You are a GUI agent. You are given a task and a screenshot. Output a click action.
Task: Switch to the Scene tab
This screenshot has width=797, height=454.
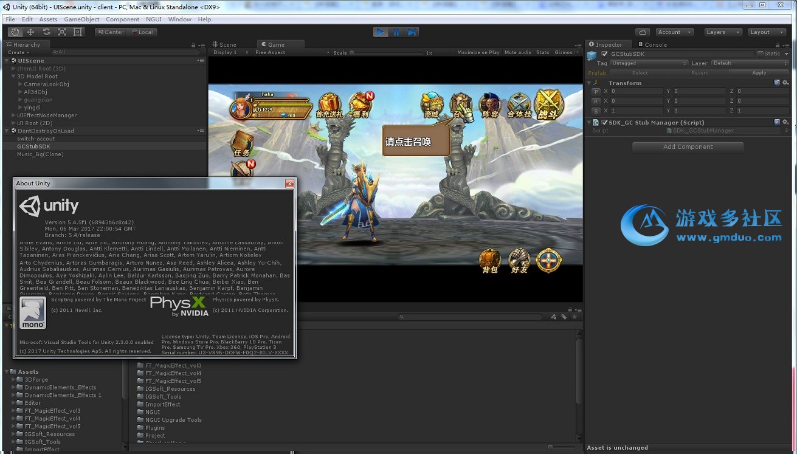click(x=224, y=44)
